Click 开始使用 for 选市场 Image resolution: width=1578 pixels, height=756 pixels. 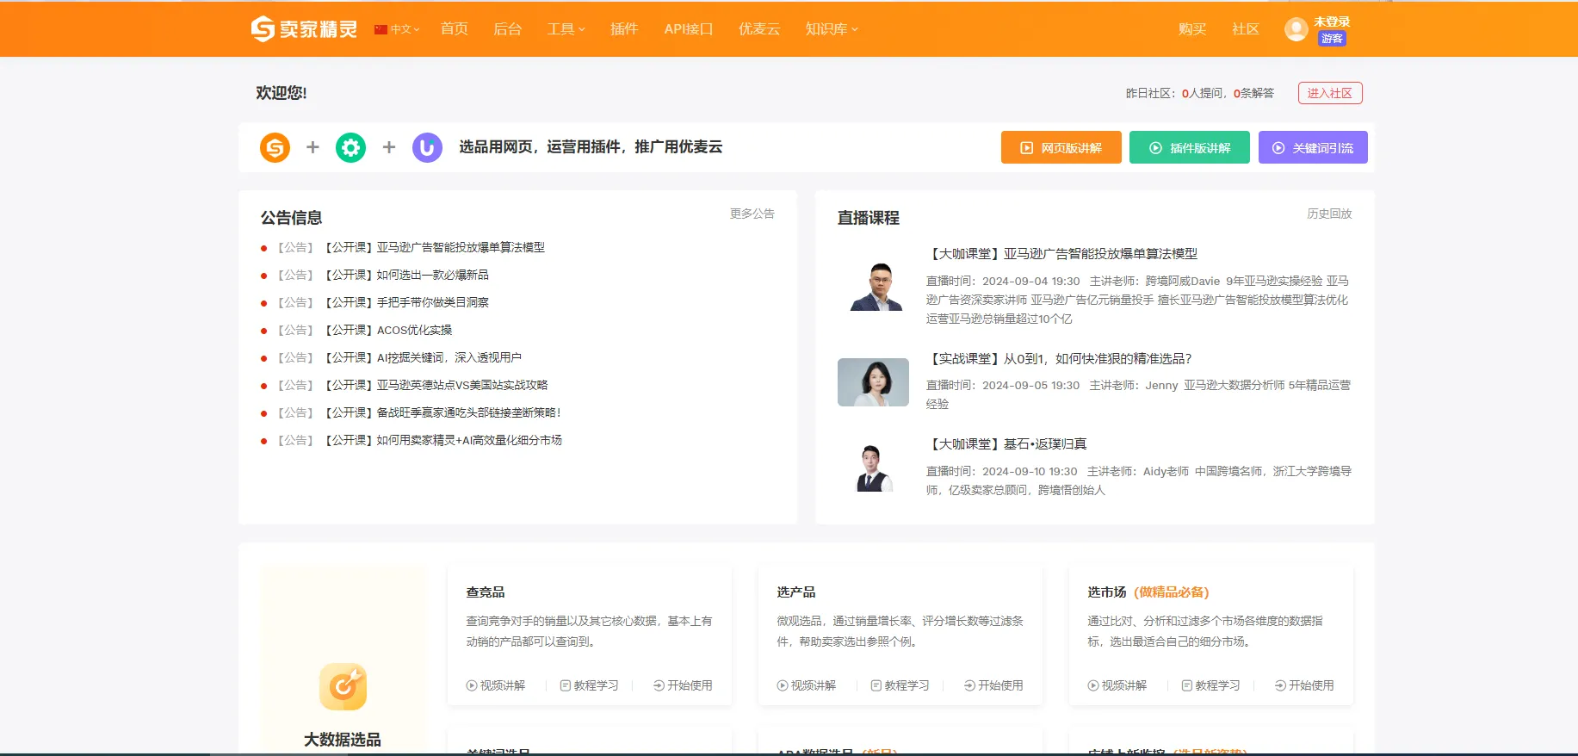1304,685
